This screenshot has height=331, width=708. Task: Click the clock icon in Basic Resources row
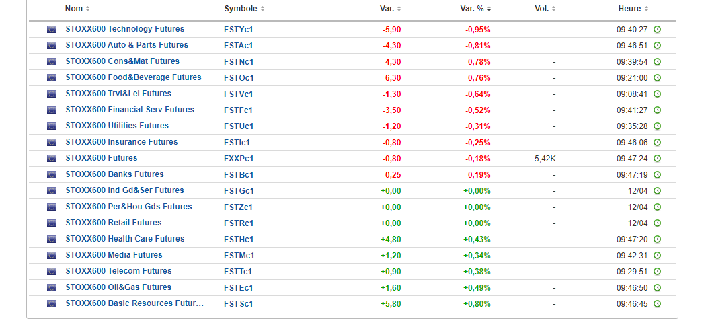[x=657, y=304]
